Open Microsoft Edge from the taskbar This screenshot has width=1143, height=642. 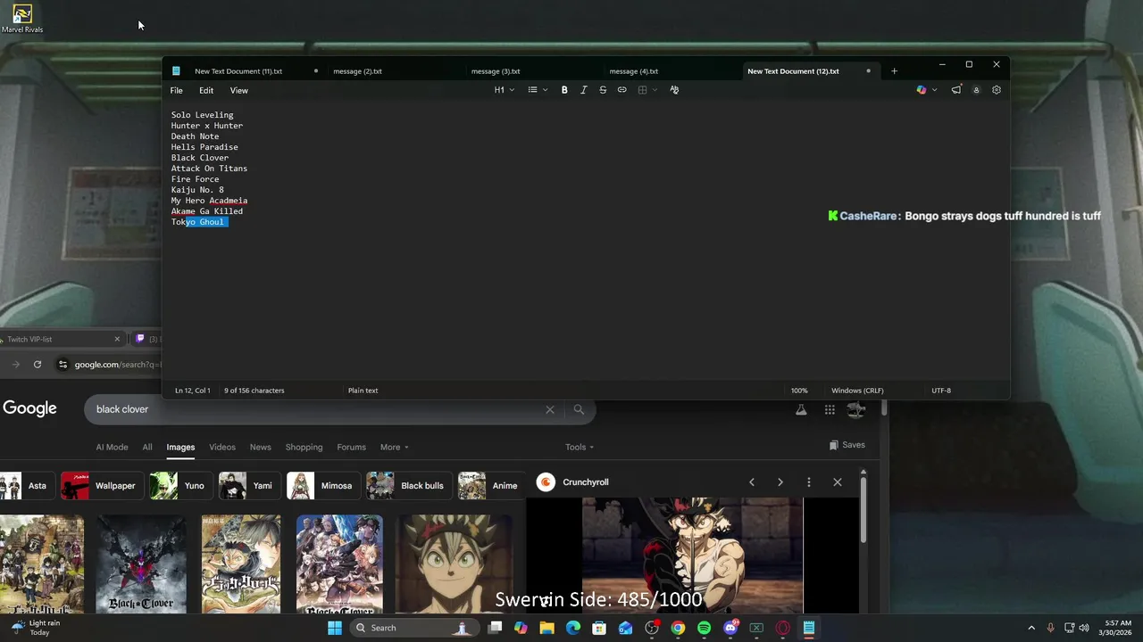[573, 628]
